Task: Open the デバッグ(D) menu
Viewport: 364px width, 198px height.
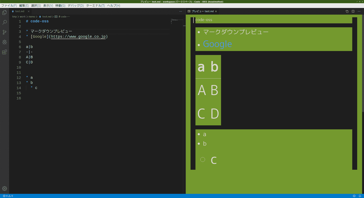Action: pyautogui.click(x=76, y=6)
